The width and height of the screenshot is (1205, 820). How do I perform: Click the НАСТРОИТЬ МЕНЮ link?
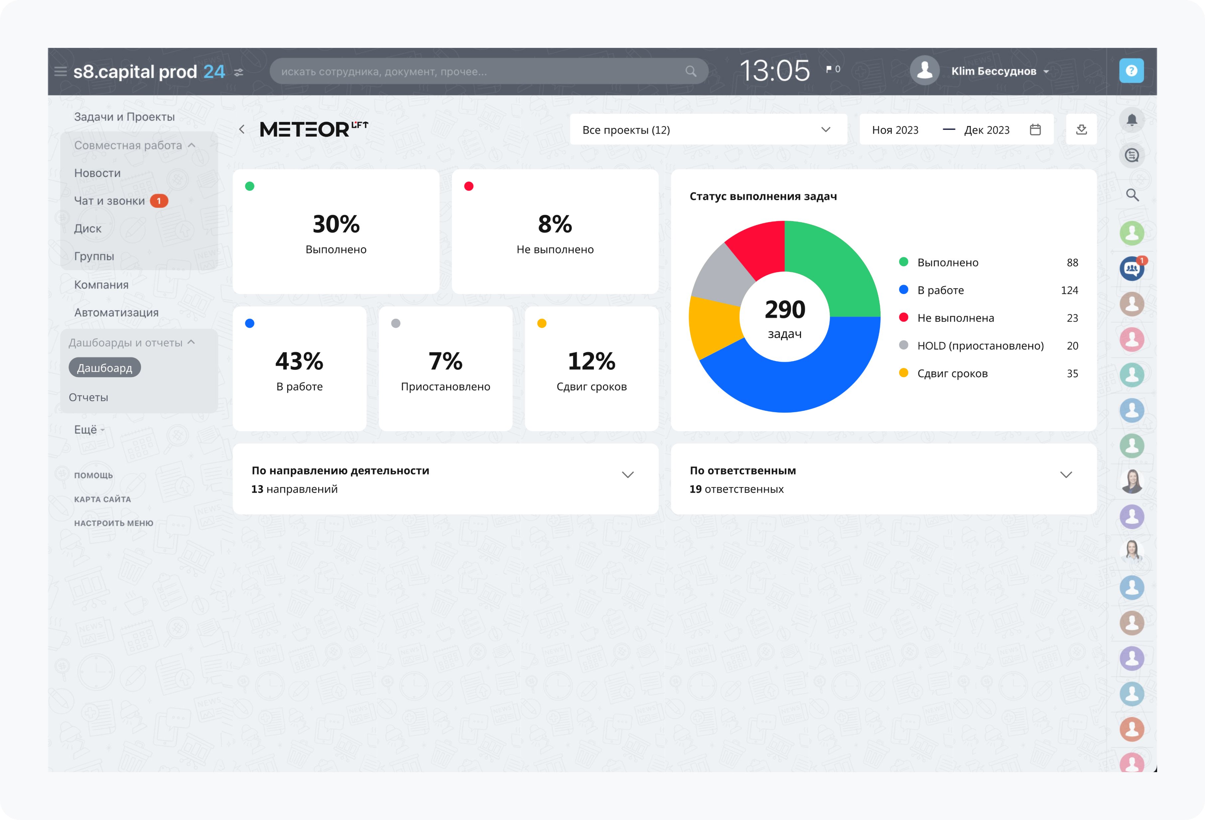[x=114, y=523]
